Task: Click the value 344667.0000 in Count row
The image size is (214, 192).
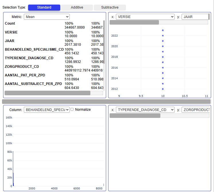Action: pos(75,27)
